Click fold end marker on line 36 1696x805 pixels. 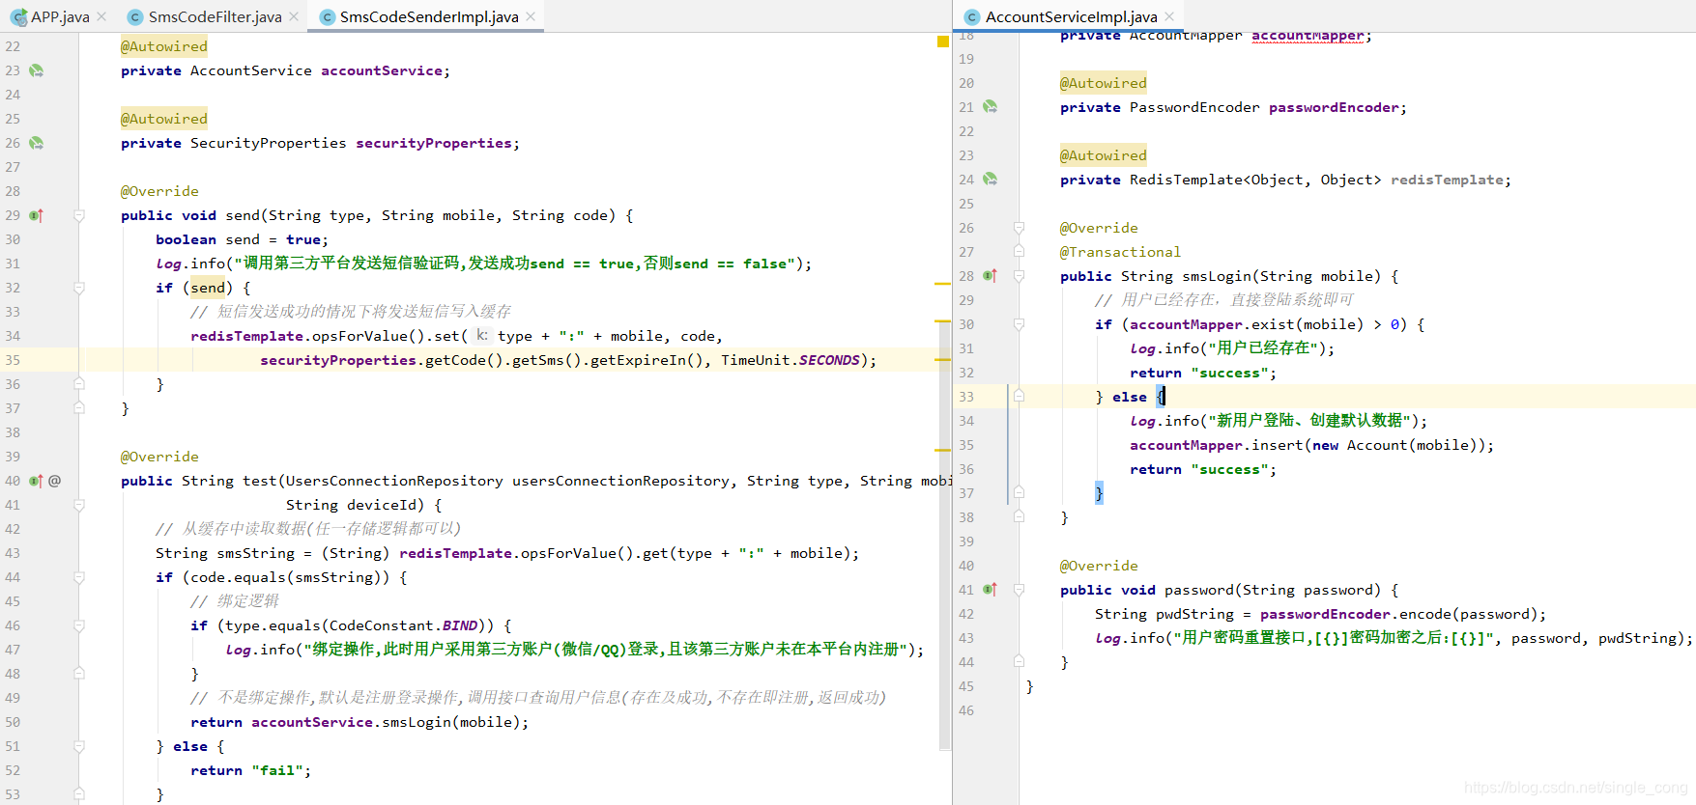[79, 384]
